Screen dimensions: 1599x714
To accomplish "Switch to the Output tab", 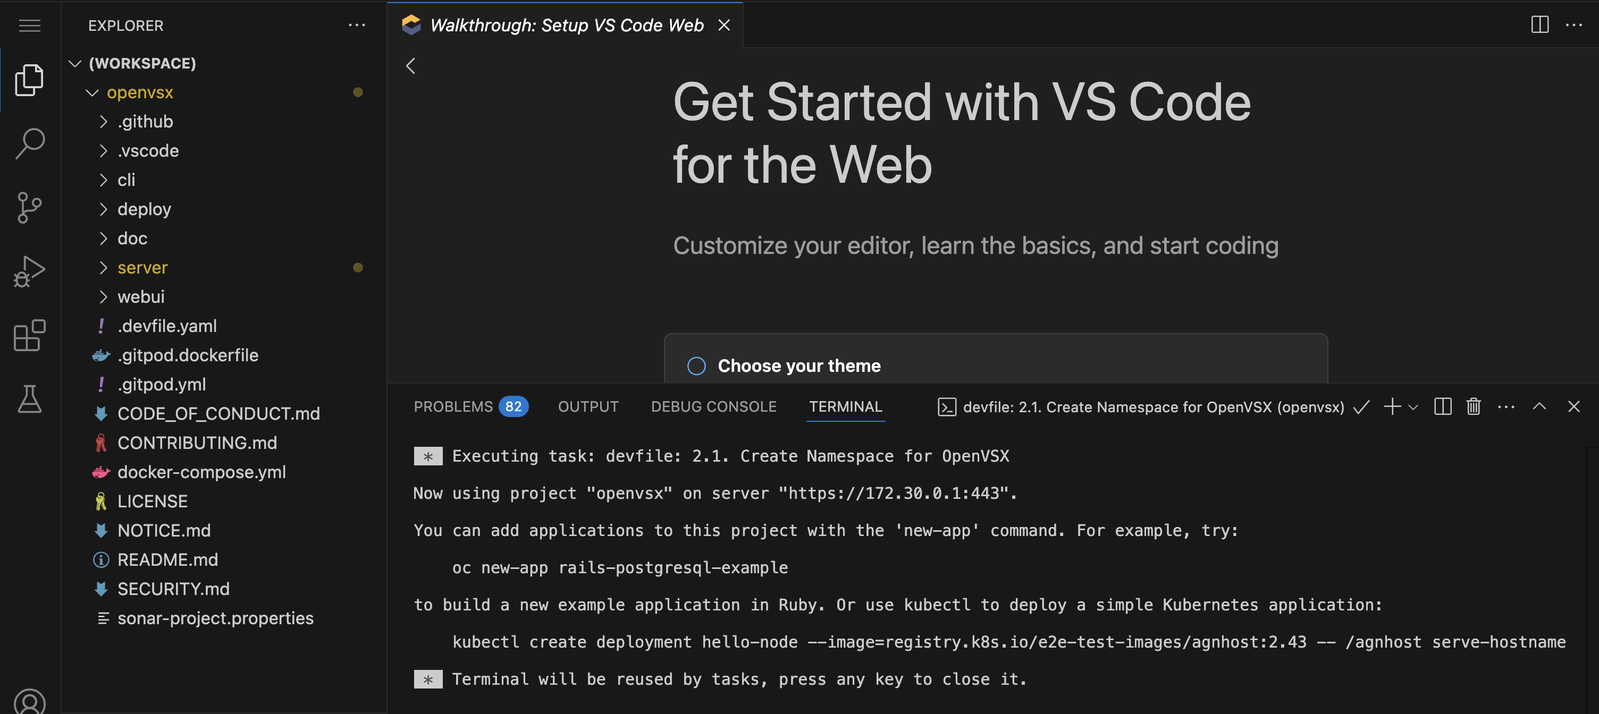I will pyautogui.click(x=588, y=406).
